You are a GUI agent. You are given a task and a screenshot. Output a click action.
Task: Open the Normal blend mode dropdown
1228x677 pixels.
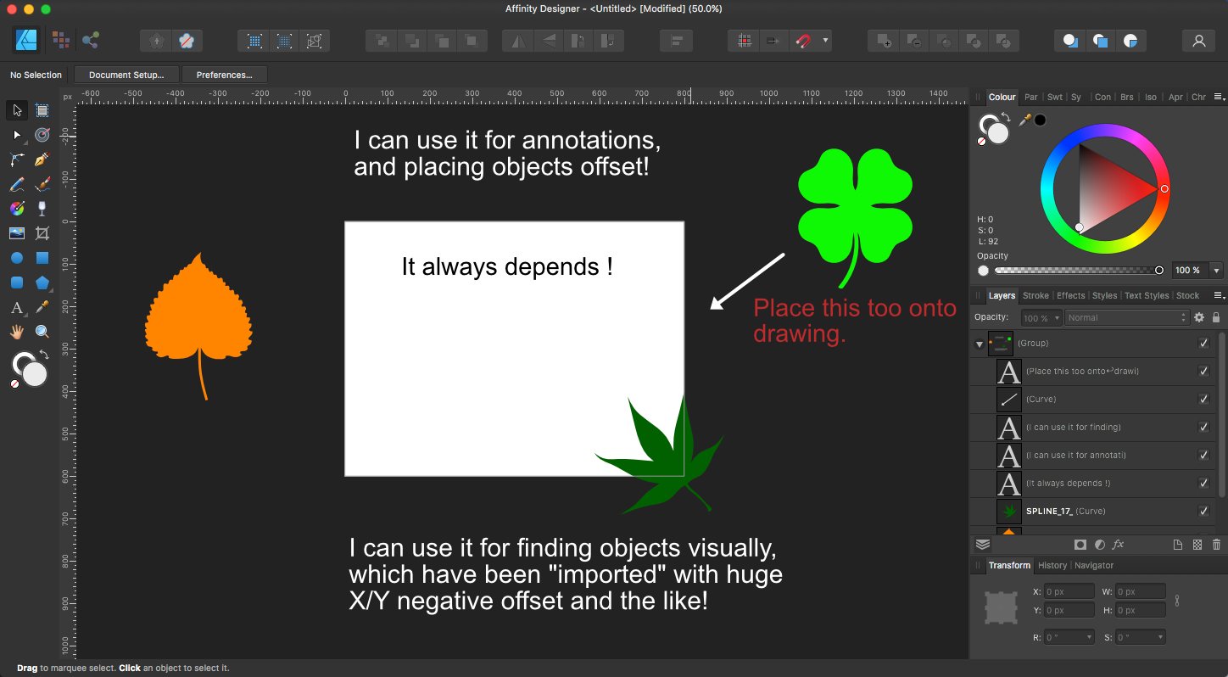pos(1126,317)
